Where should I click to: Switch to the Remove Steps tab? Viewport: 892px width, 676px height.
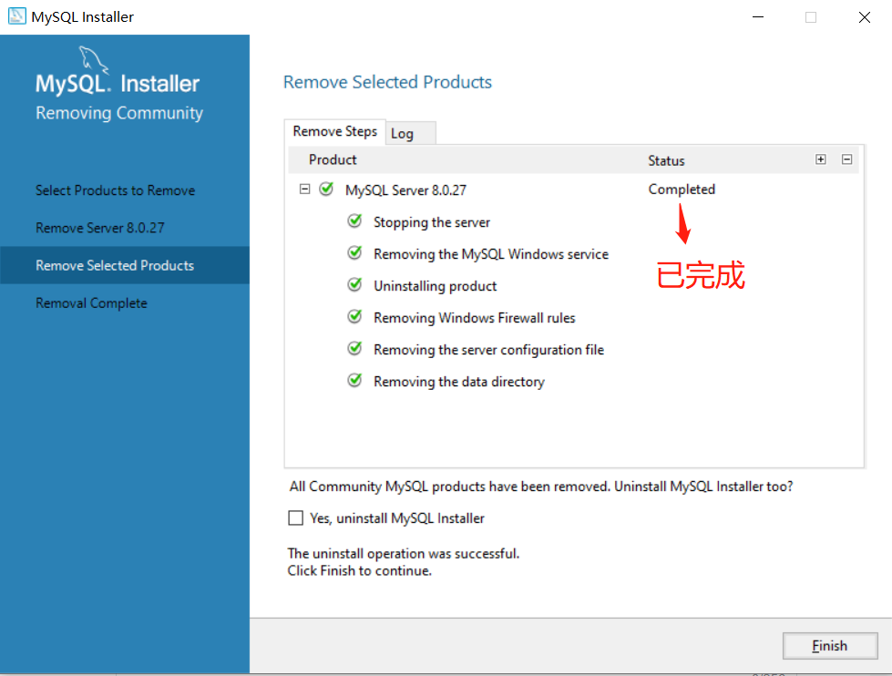tap(334, 131)
